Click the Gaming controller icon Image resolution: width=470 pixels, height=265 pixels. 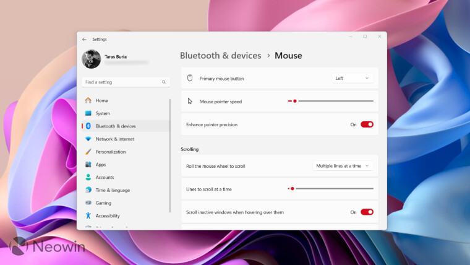[88, 203]
